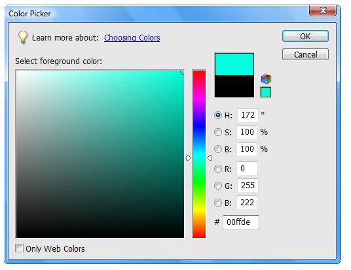This screenshot has height=270, width=351.
Task: Select the G green radio button
Action: [x=218, y=186]
